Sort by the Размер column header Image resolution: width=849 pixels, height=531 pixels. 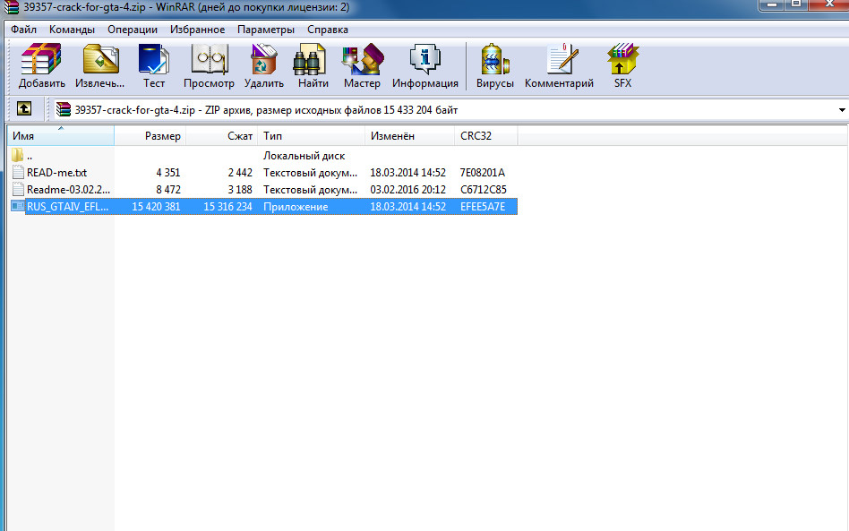(x=150, y=136)
